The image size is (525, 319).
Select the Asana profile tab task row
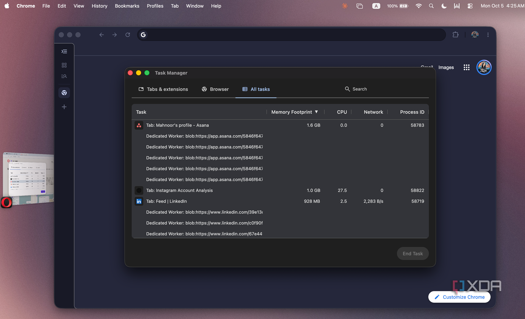280,125
